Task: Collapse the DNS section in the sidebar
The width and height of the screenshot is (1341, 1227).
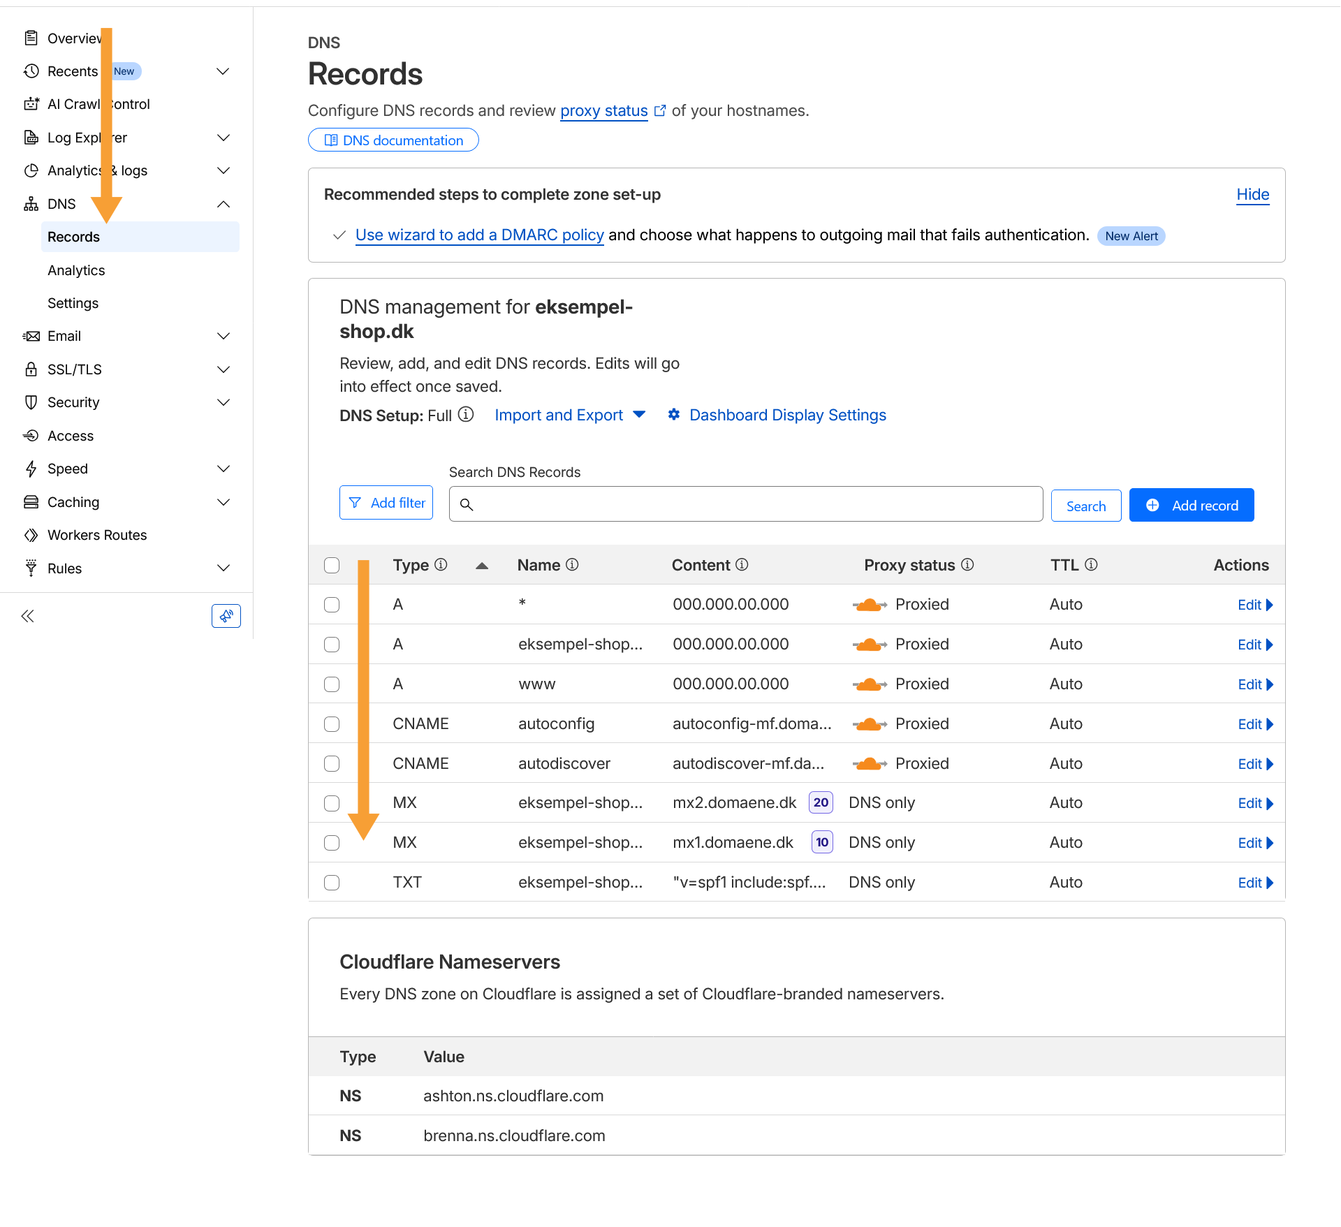Action: (x=223, y=204)
